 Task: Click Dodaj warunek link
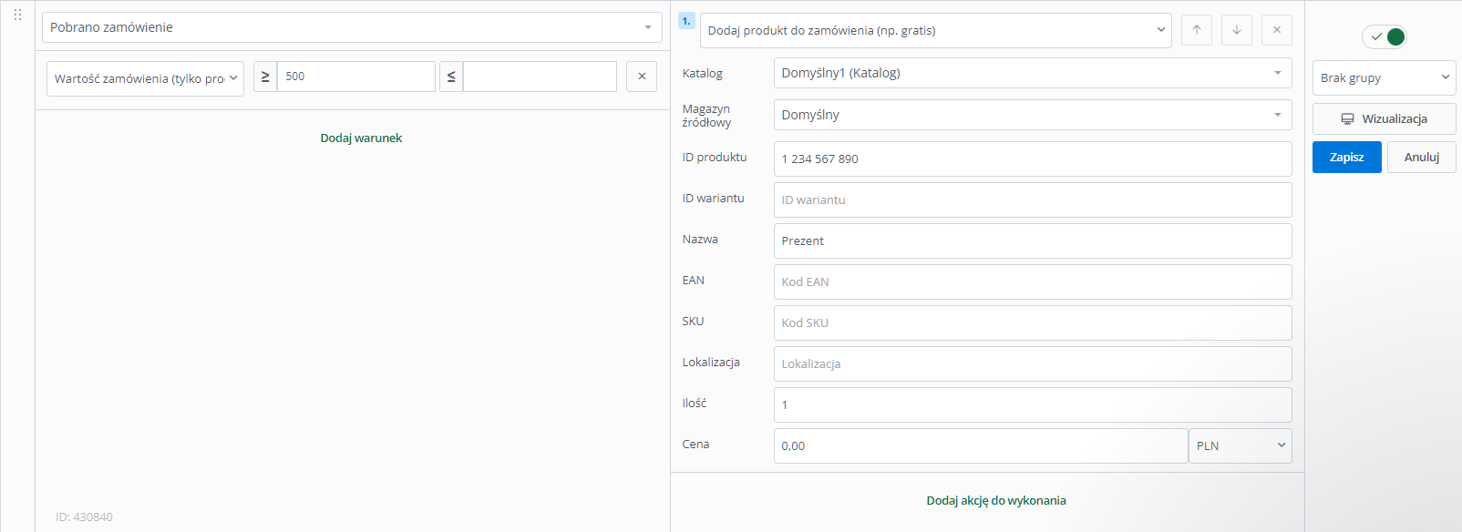[x=361, y=138]
